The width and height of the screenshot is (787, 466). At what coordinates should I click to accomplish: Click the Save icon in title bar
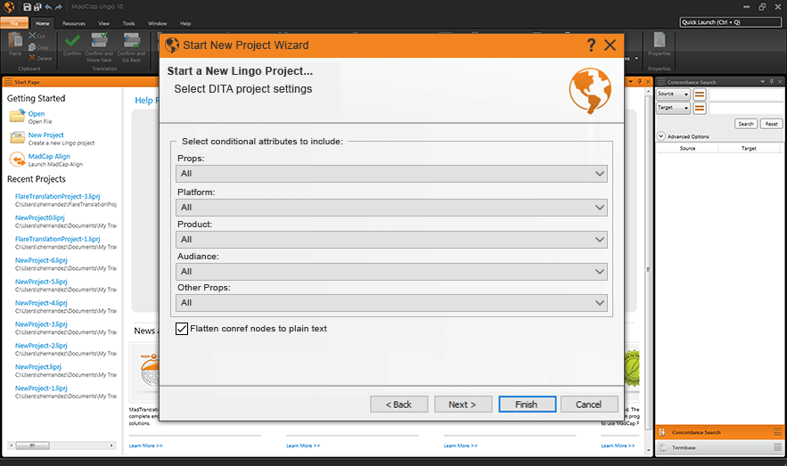(27, 7)
